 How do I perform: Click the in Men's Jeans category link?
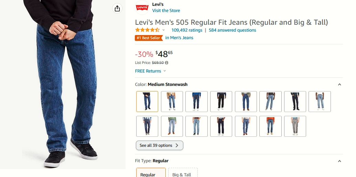(179, 38)
